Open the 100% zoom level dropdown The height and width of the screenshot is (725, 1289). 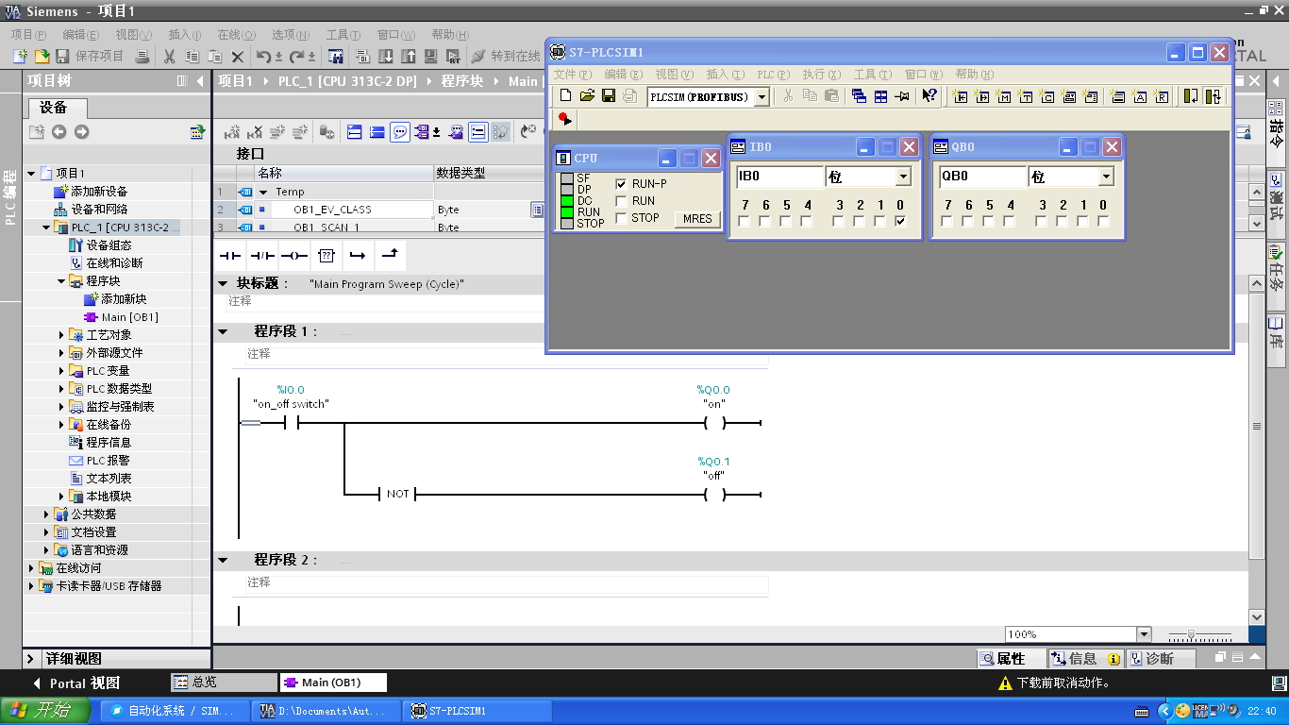(1144, 634)
